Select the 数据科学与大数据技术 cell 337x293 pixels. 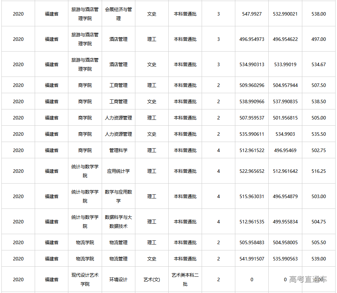coord(118,221)
